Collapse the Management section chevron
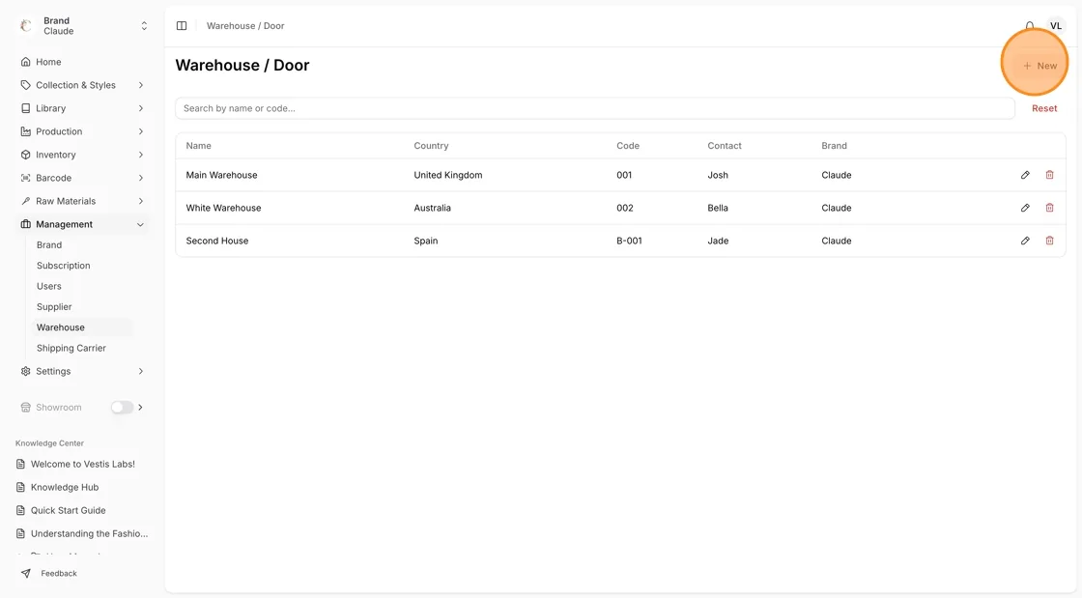Screen dimensions: 1082x598 [x=141, y=224]
